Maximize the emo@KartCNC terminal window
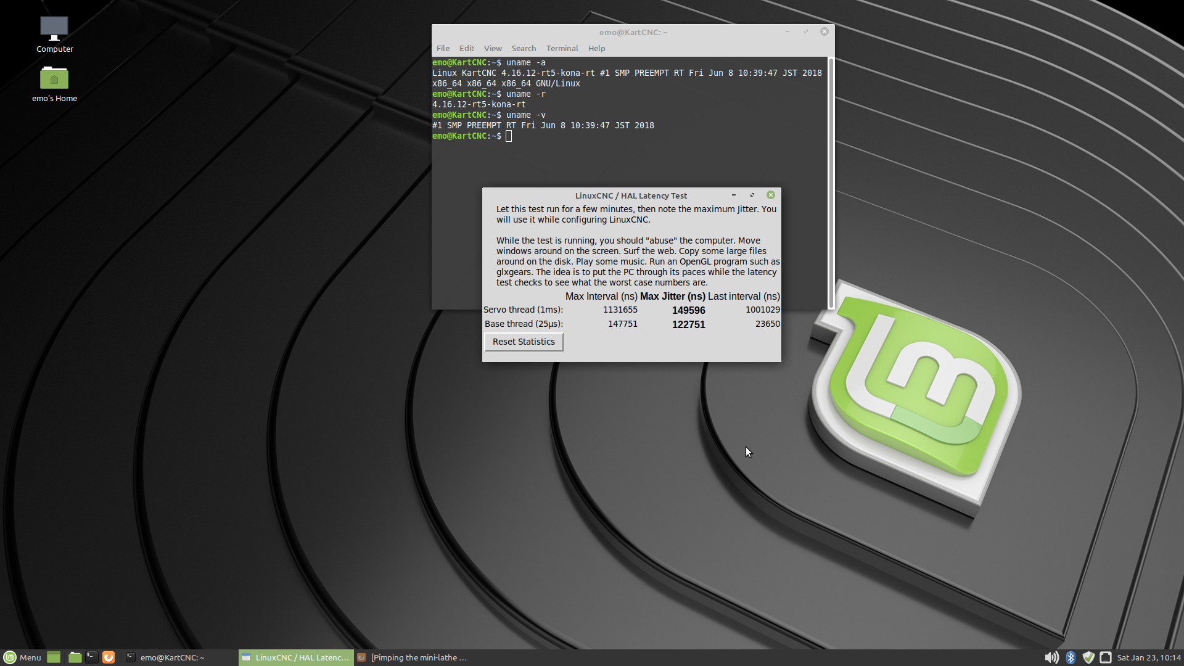Image resolution: width=1184 pixels, height=666 pixels. (806, 31)
